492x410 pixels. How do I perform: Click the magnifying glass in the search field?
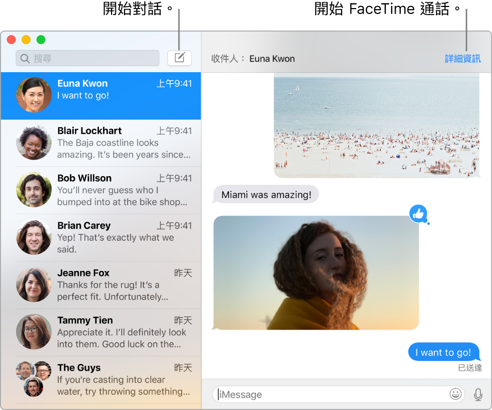(25, 58)
